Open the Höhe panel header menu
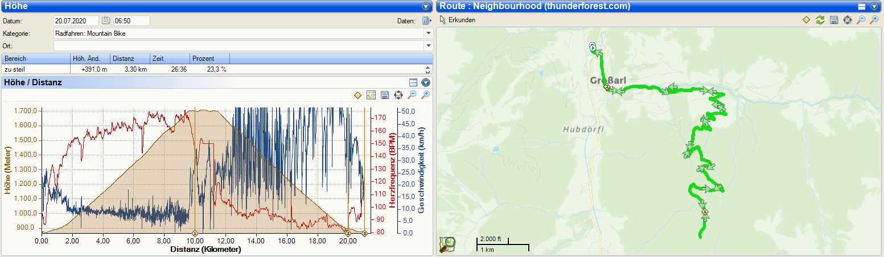The width and height of the screenshot is (884, 257). click(426, 6)
